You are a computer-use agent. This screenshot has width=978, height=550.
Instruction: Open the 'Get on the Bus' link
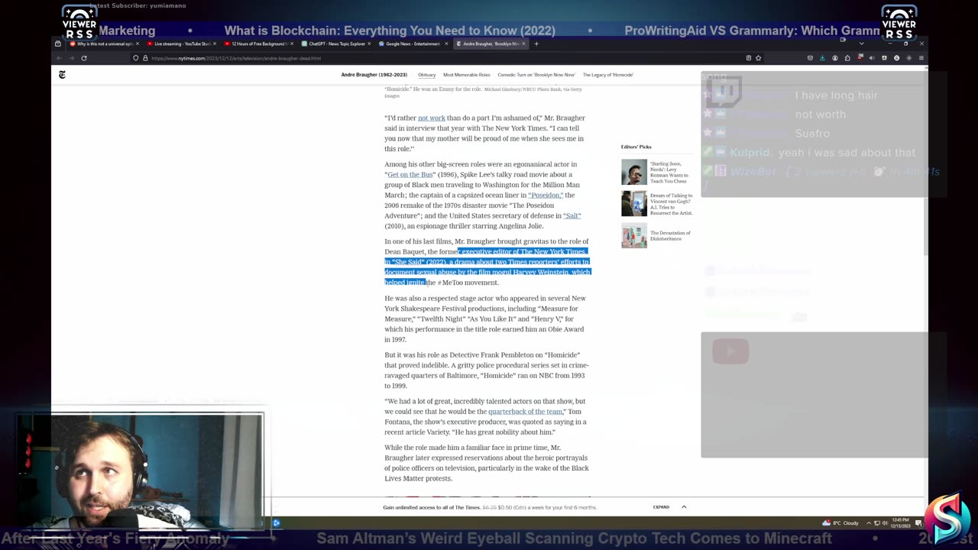point(410,174)
